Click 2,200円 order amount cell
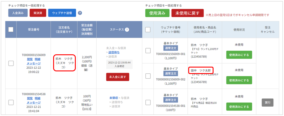 (x=87, y=57)
